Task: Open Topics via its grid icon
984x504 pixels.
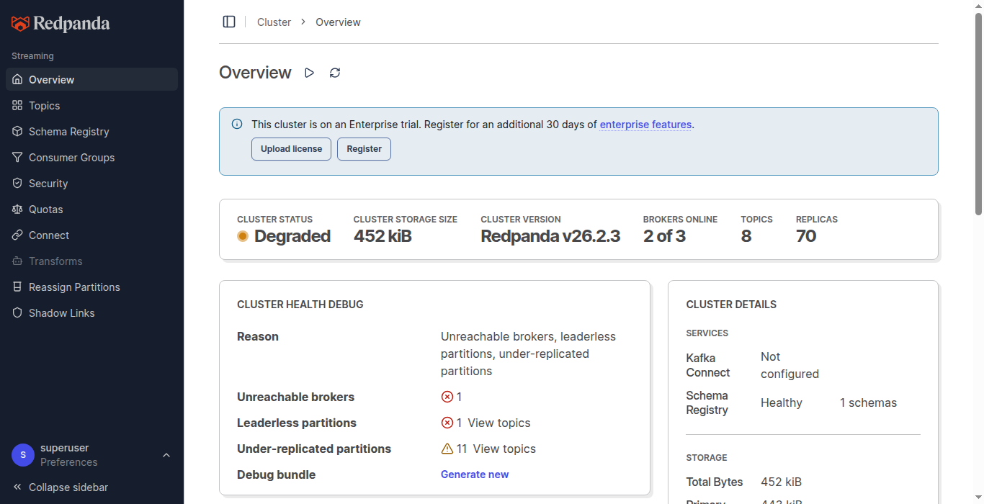Action: (17, 106)
